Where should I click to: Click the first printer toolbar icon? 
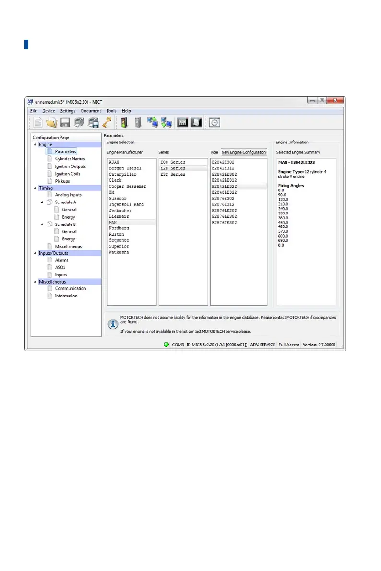79,122
